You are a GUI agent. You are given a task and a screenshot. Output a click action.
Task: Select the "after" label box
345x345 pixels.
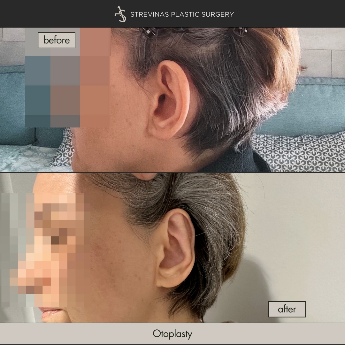point(287,309)
